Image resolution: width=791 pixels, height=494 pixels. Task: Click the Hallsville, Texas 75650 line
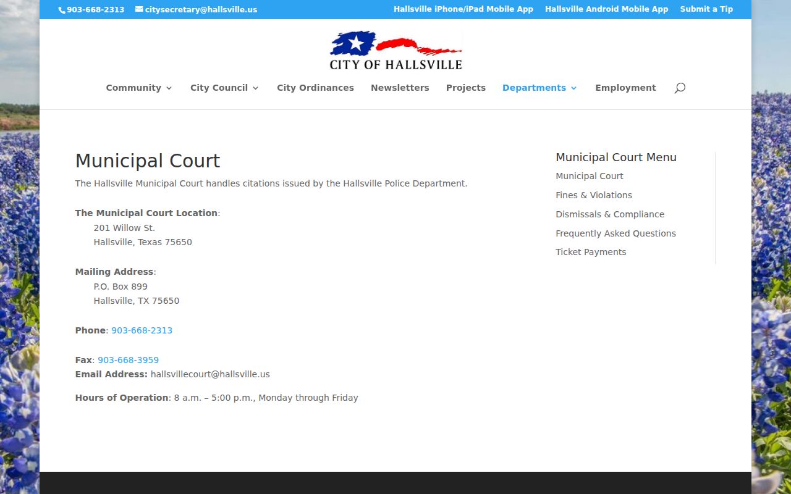[x=143, y=242]
